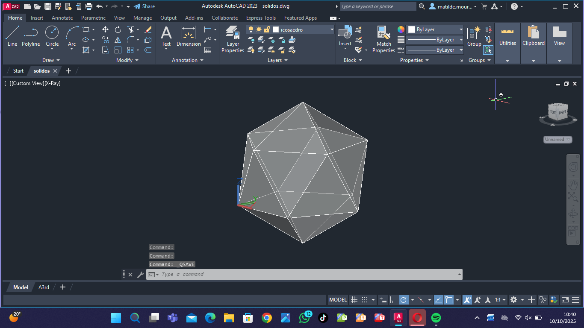Select the Rotate tool

pos(118,29)
